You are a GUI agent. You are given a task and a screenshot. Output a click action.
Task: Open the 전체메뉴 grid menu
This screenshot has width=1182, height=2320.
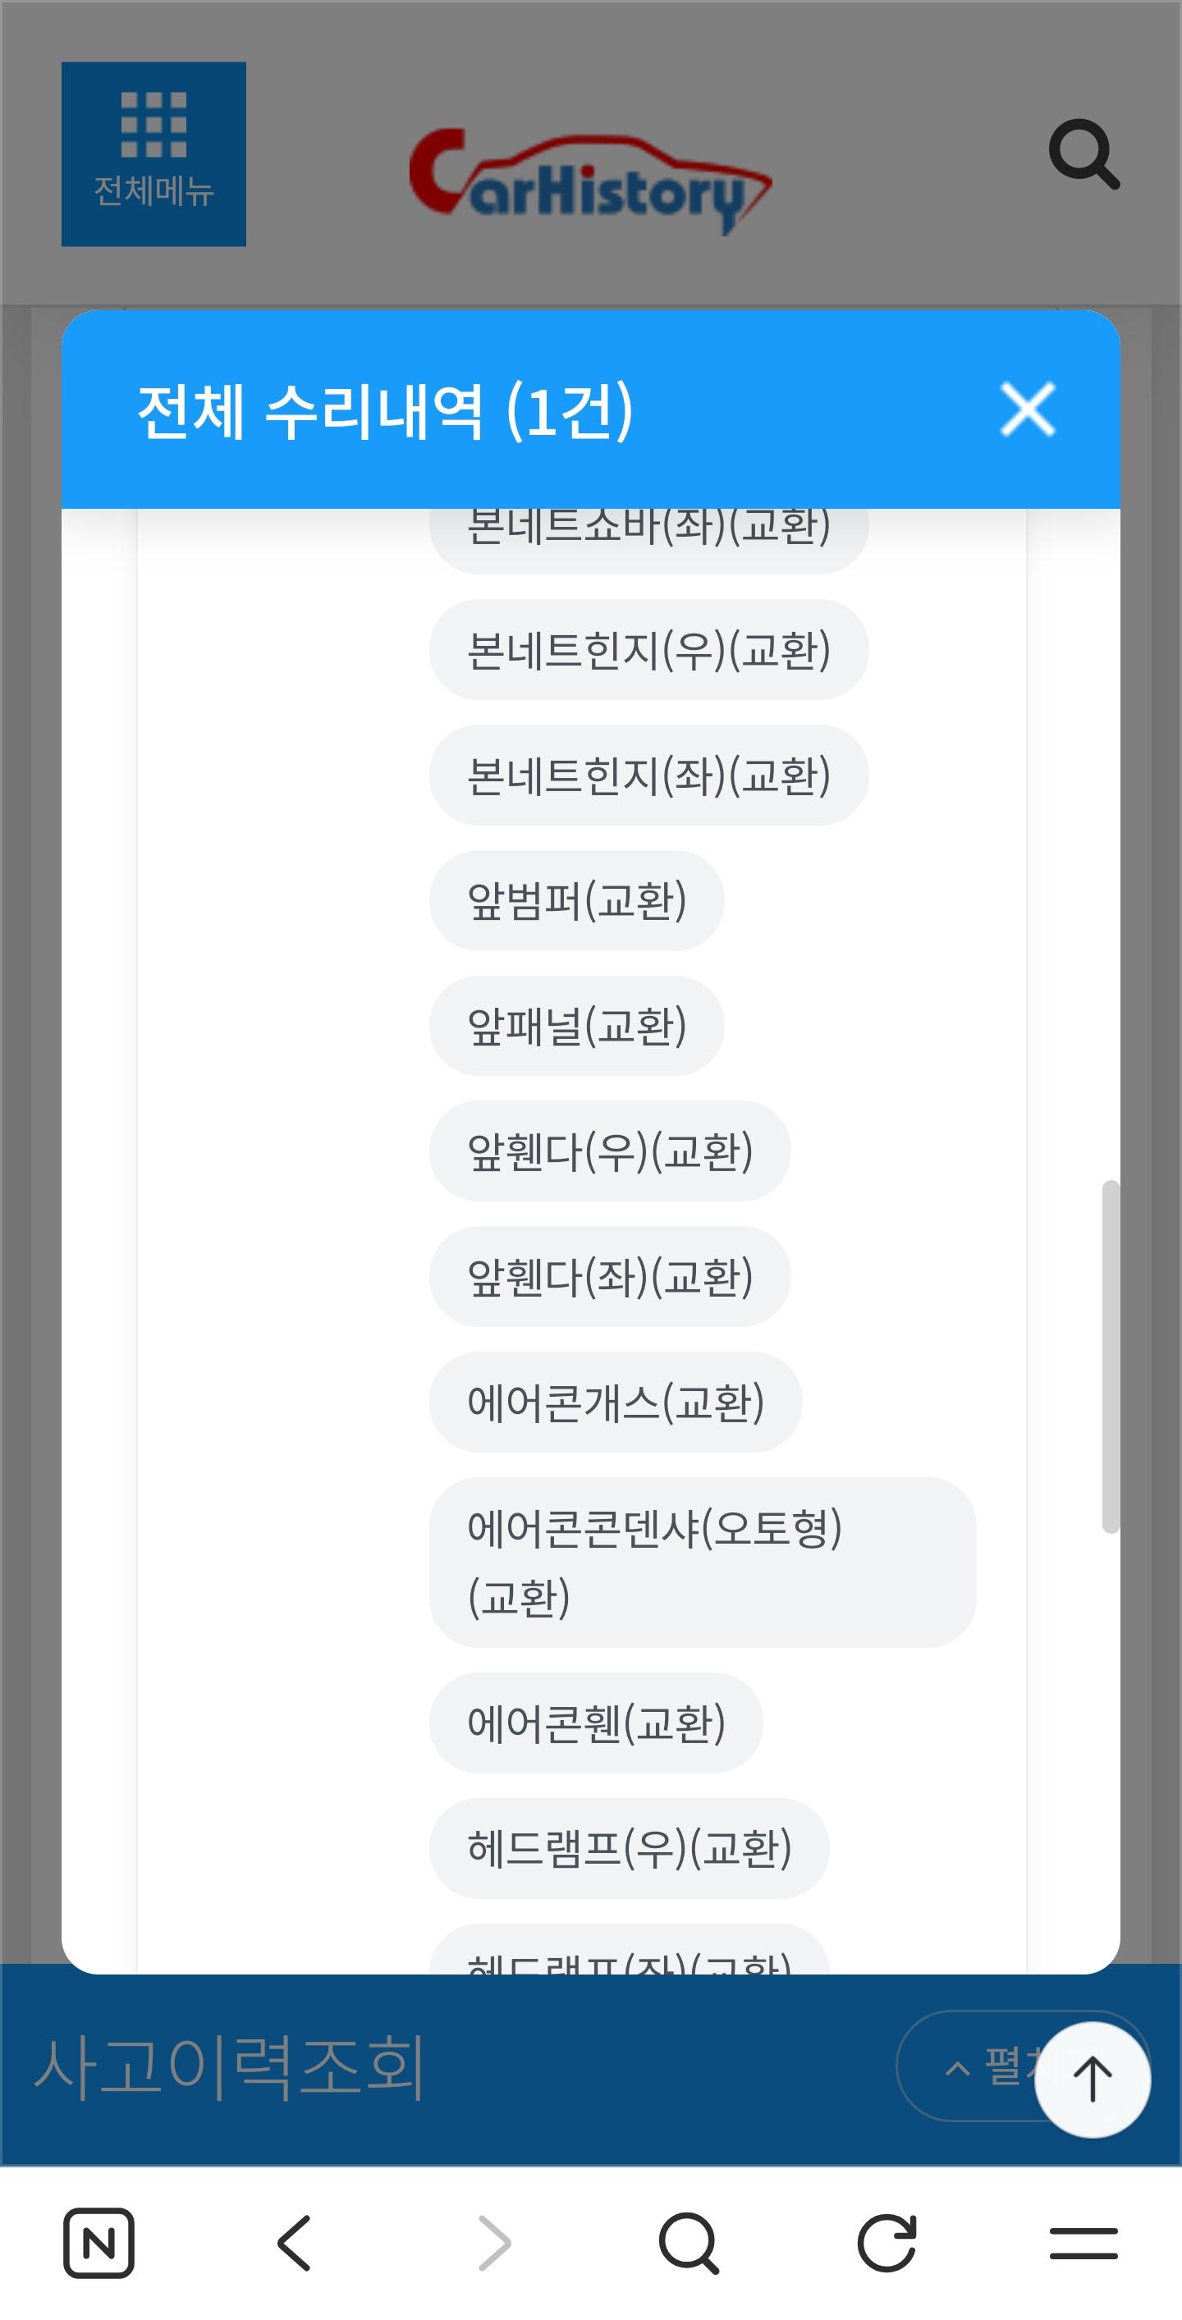coord(153,154)
